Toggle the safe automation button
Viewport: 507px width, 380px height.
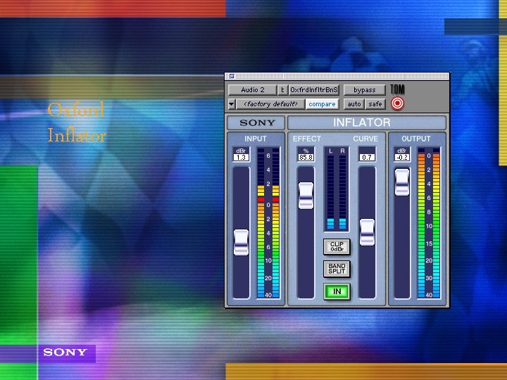tap(375, 104)
